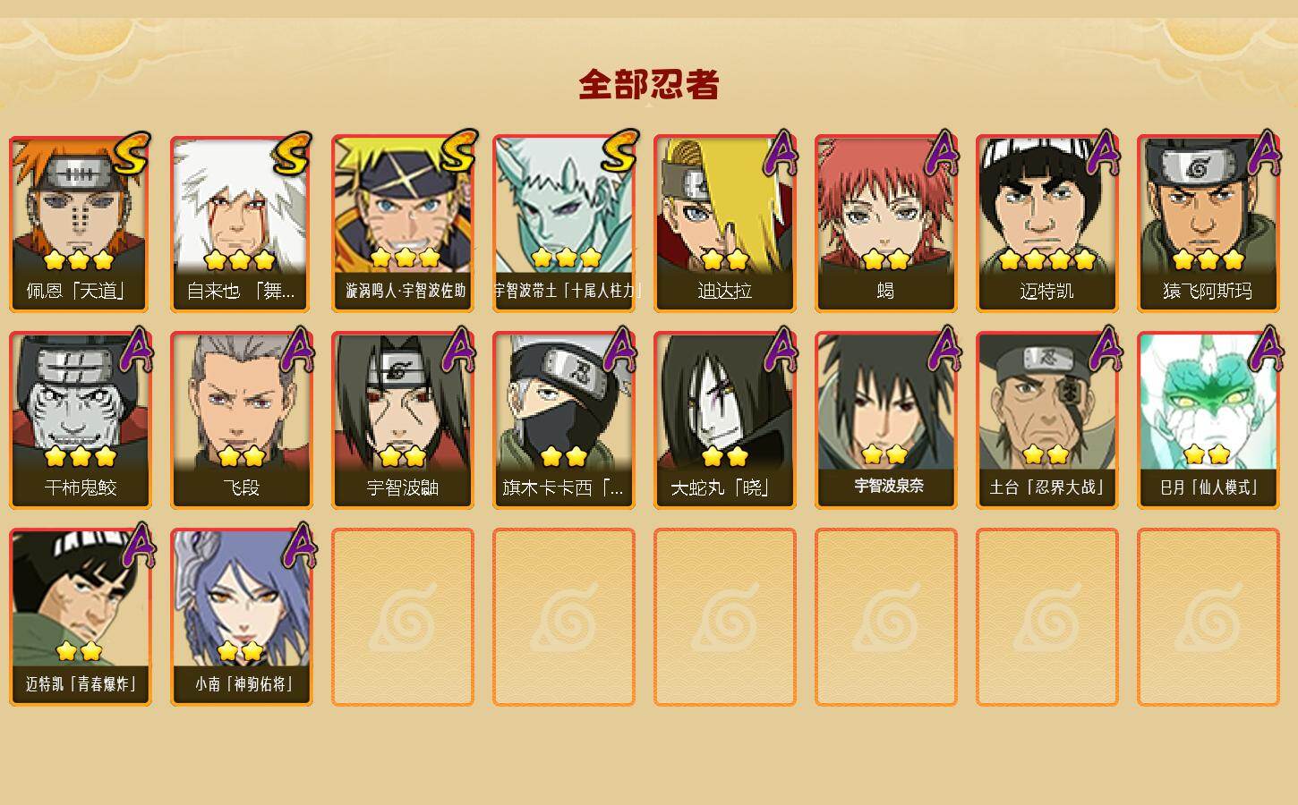The image size is (1298, 805).
Task: Open the 蝎 ninja card
Action: click(x=886, y=224)
